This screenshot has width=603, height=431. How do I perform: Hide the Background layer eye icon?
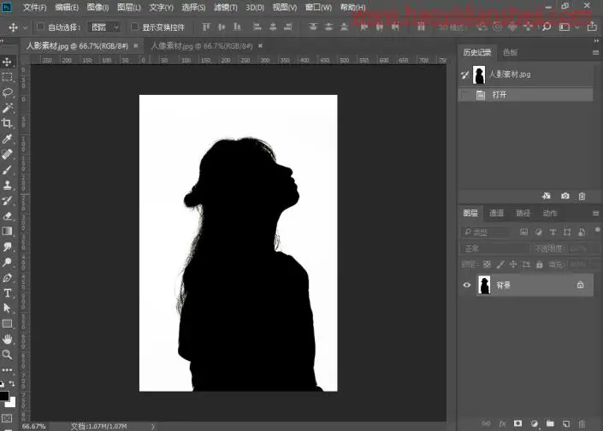click(466, 285)
